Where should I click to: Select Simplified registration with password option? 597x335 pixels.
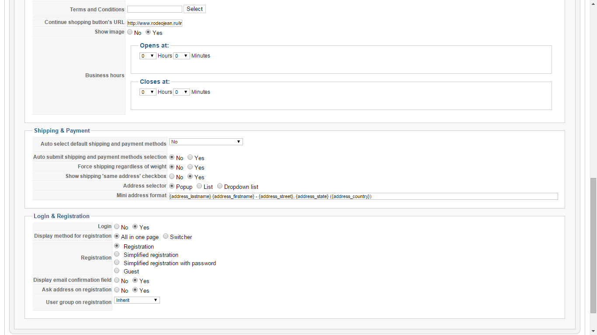tap(117, 263)
